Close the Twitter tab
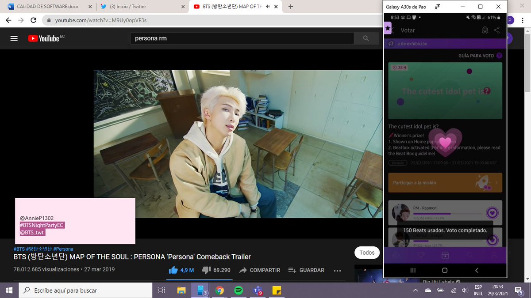The width and height of the screenshot is (531, 298). coord(183,7)
